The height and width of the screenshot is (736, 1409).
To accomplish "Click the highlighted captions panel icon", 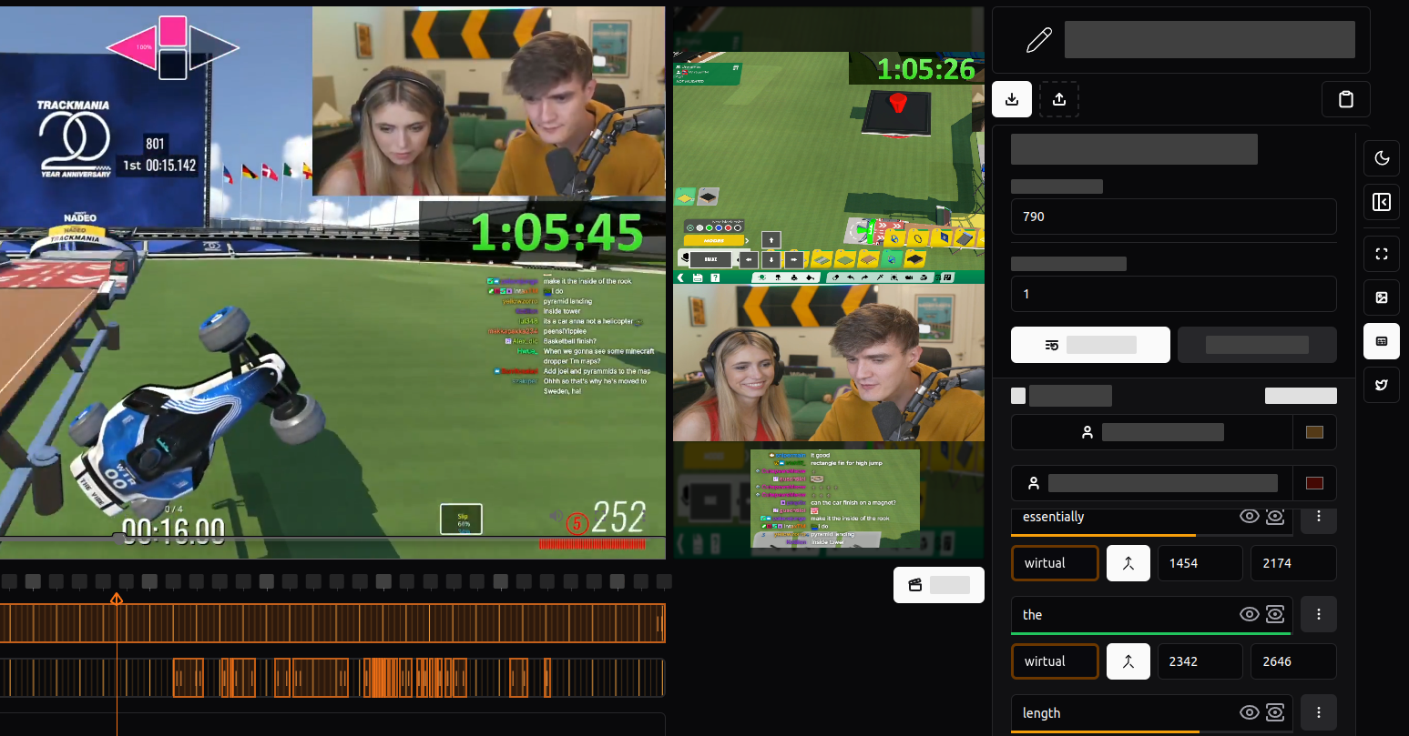I will (1382, 341).
